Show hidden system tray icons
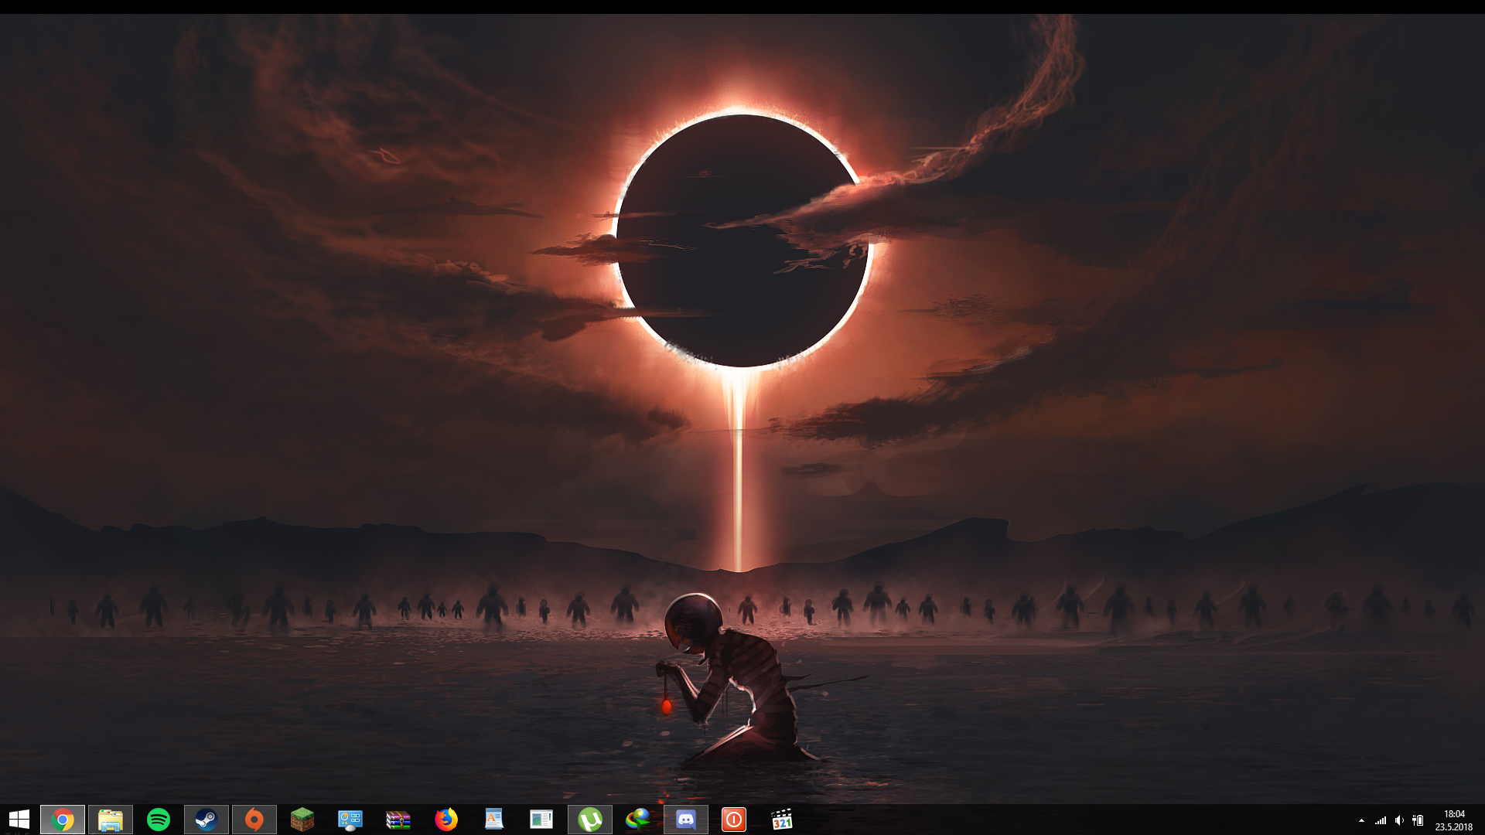This screenshot has width=1485, height=835. [x=1361, y=820]
